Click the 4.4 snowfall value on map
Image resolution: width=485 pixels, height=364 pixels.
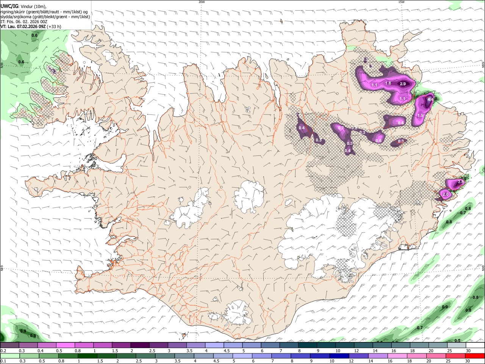pos(430,100)
